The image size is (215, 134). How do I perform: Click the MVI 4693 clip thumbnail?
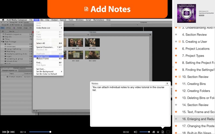[76, 43]
